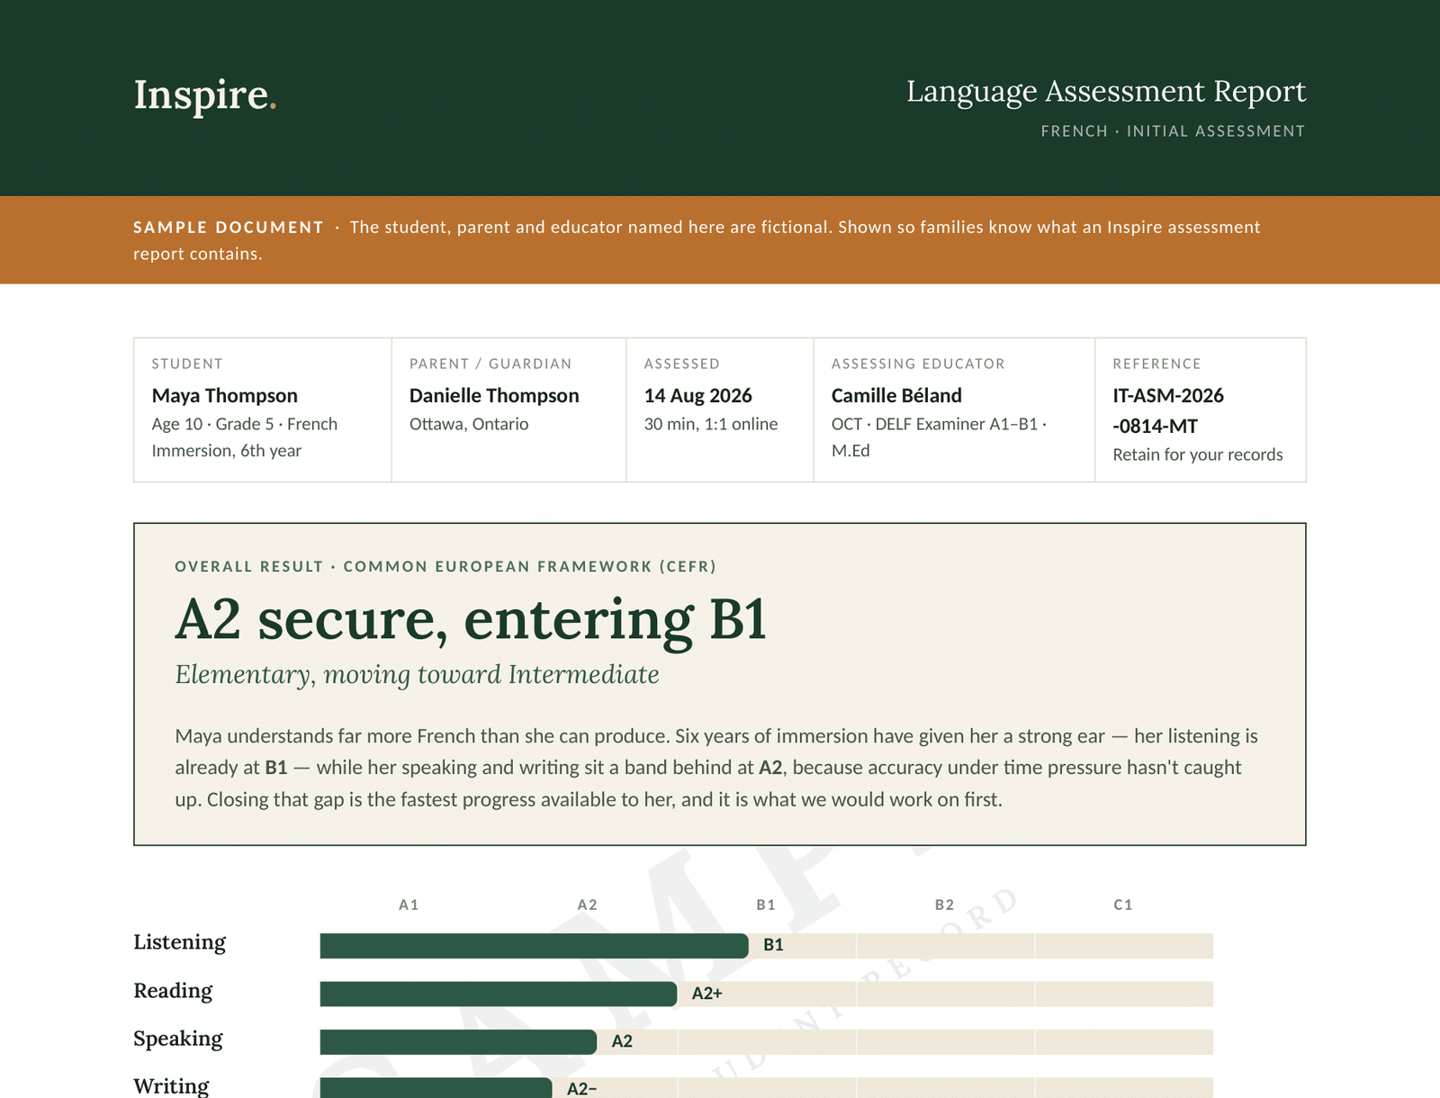Click the OCT DELF Examiner credentials text
The image size is (1440, 1098).
click(x=939, y=437)
